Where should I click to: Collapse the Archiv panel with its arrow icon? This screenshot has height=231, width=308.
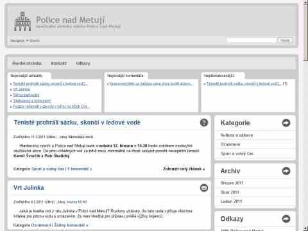pos(286,171)
